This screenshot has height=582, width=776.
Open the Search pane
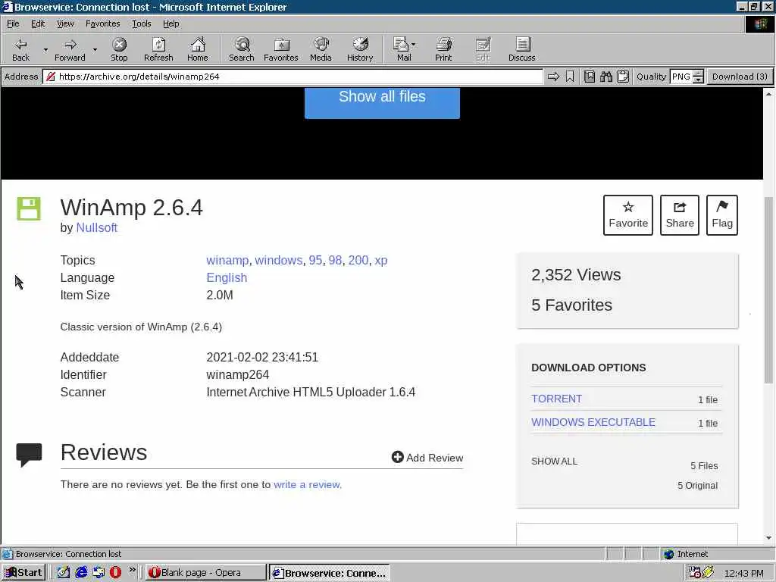point(242,49)
